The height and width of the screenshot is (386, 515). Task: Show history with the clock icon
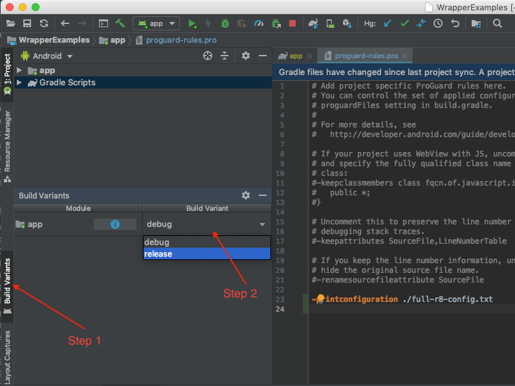pos(438,24)
